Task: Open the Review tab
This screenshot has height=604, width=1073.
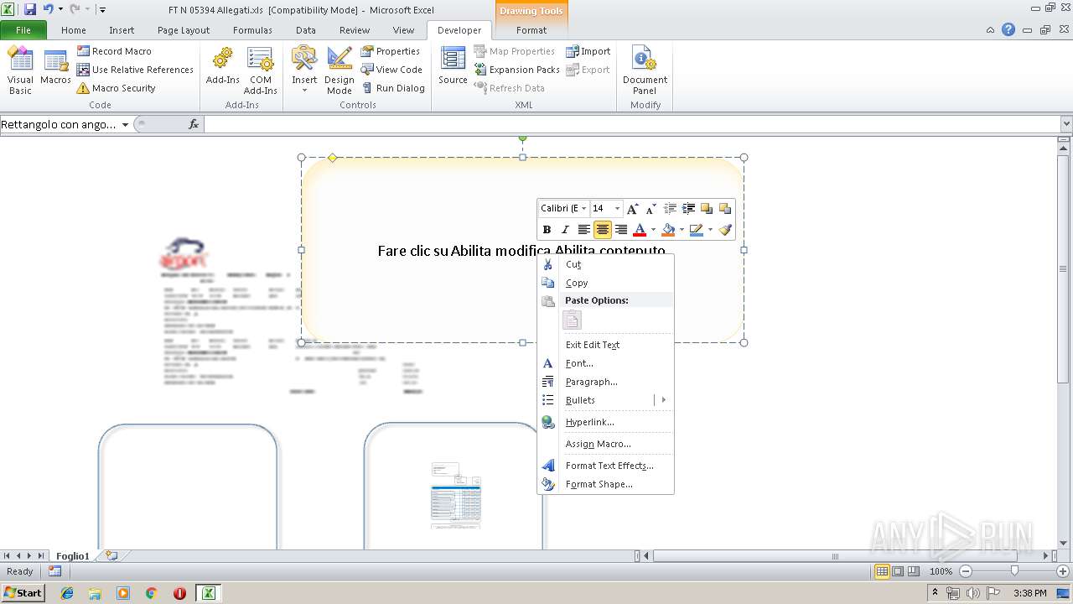Action: coord(354,30)
